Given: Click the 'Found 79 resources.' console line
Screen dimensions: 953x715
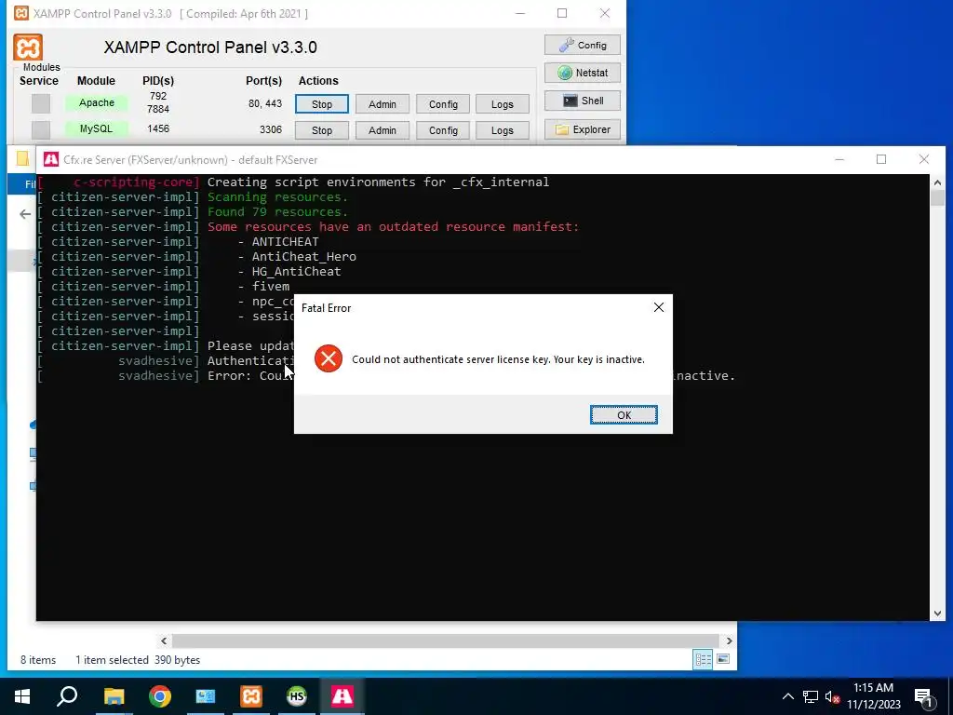Looking at the screenshot, I should [x=277, y=211].
